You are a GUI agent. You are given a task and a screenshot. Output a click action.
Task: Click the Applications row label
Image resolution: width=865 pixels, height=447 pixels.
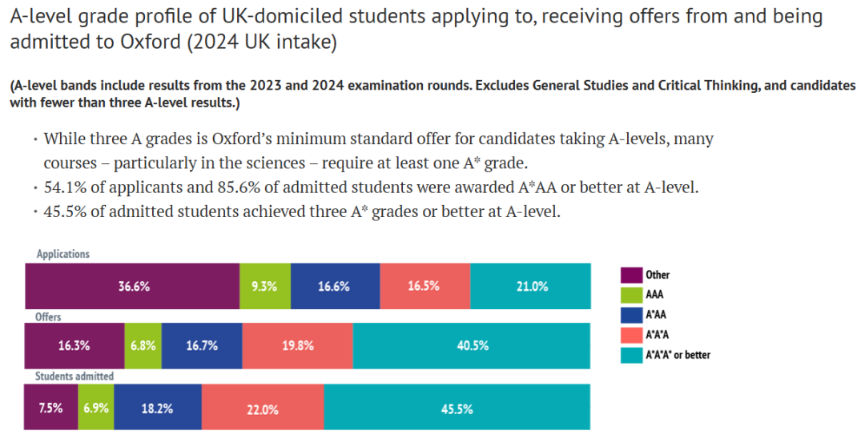click(63, 254)
